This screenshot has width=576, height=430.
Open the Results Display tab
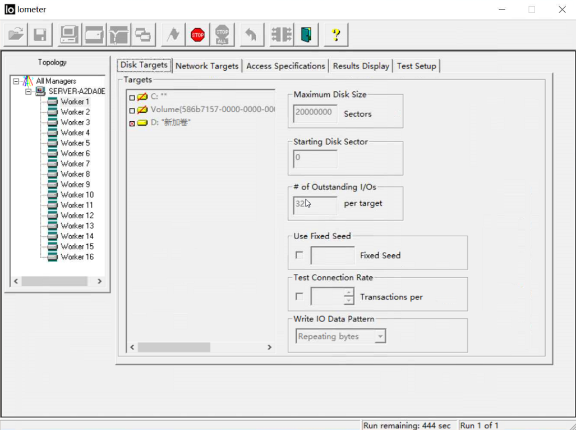361,66
